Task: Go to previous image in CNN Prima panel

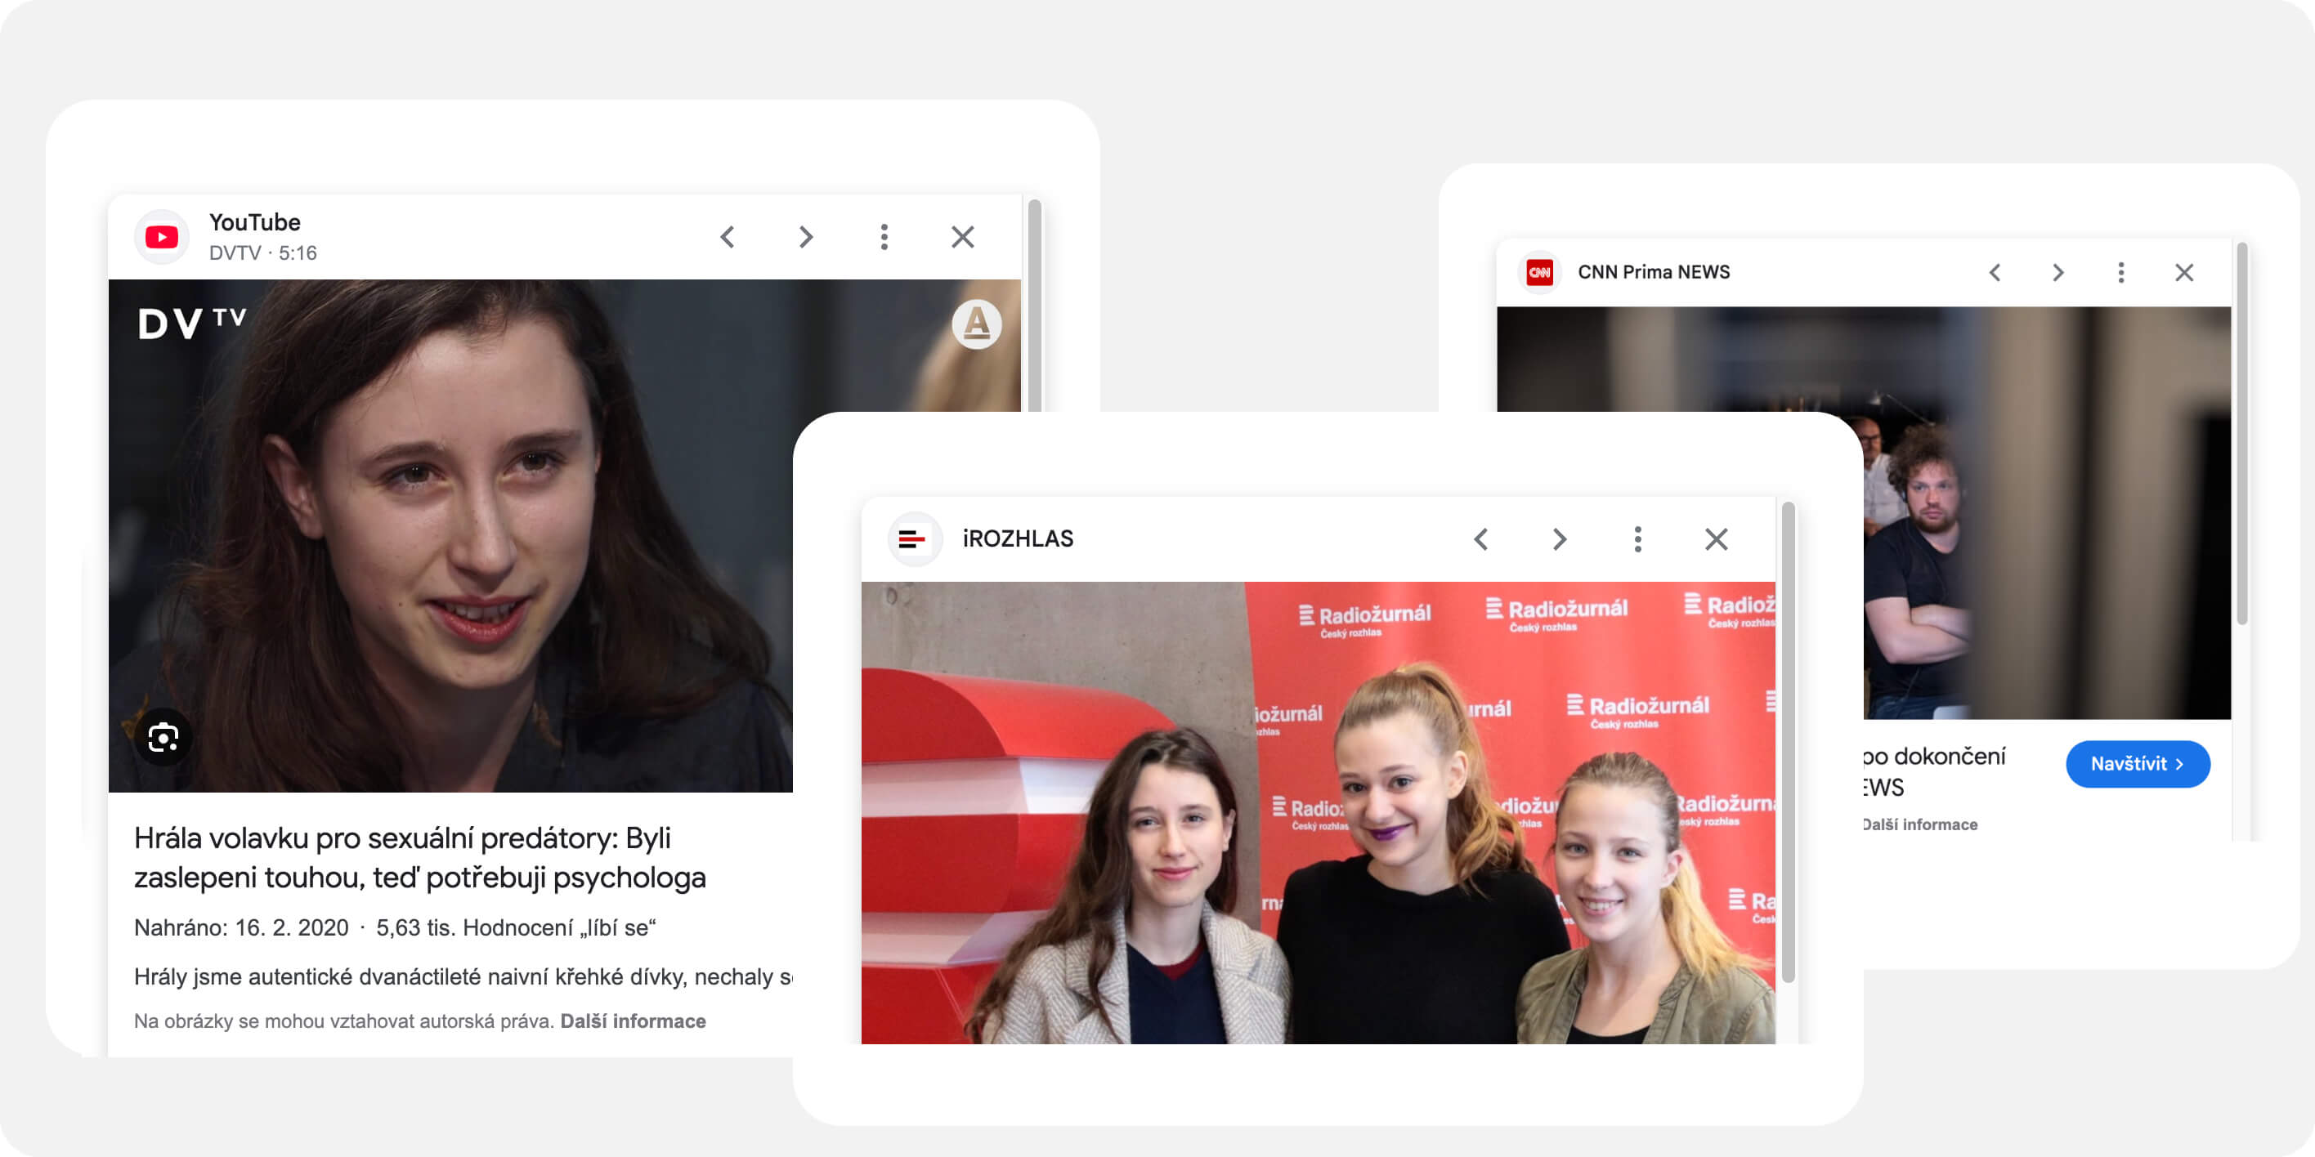Action: (1995, 272)
